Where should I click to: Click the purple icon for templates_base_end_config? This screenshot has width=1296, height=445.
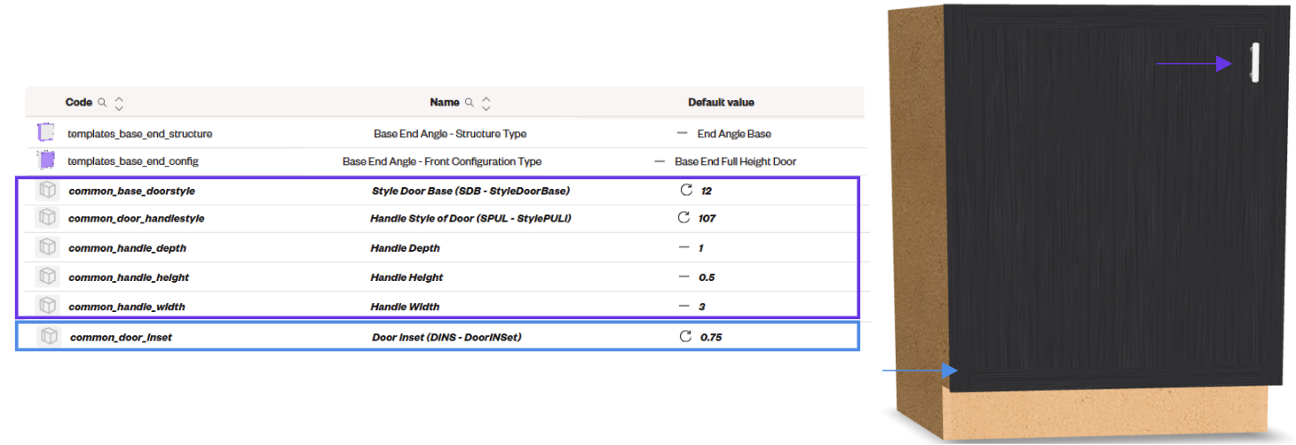(46, 160)
